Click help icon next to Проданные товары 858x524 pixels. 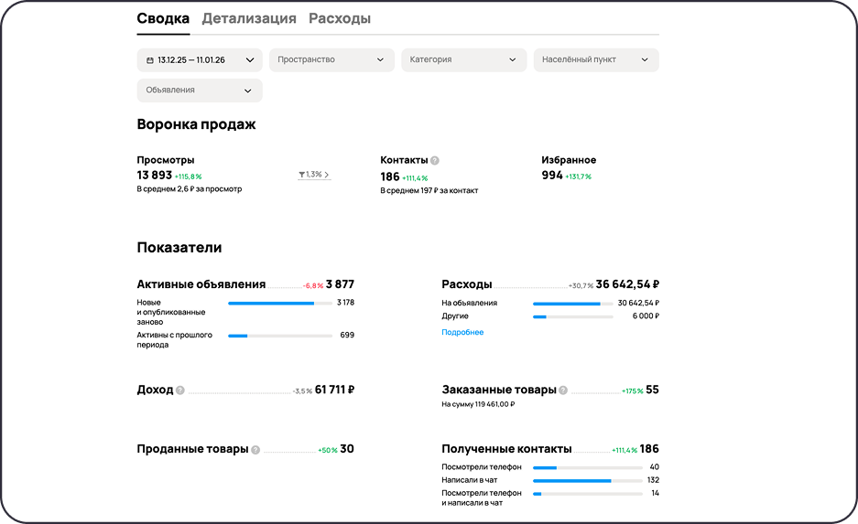[255, 450]
